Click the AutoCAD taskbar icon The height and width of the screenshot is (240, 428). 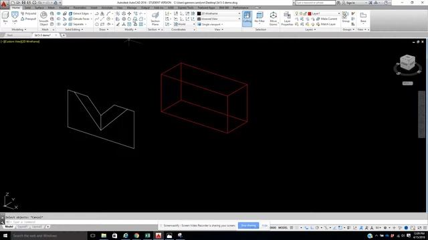point(158,235)
